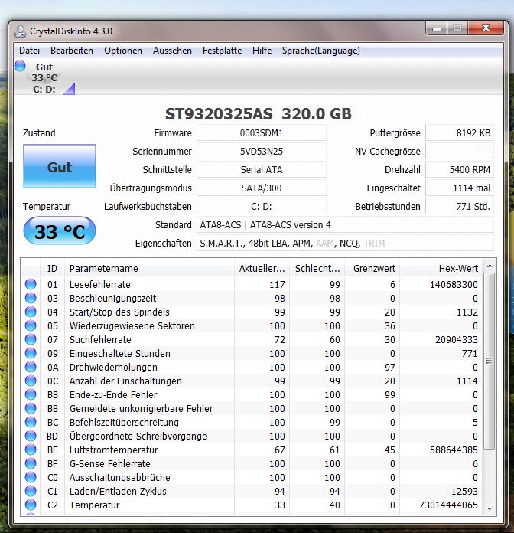Click the status orb for Drehwiederholungen row
The height and width of the screenshot is (533, 514).
click(x=31, y=367)
